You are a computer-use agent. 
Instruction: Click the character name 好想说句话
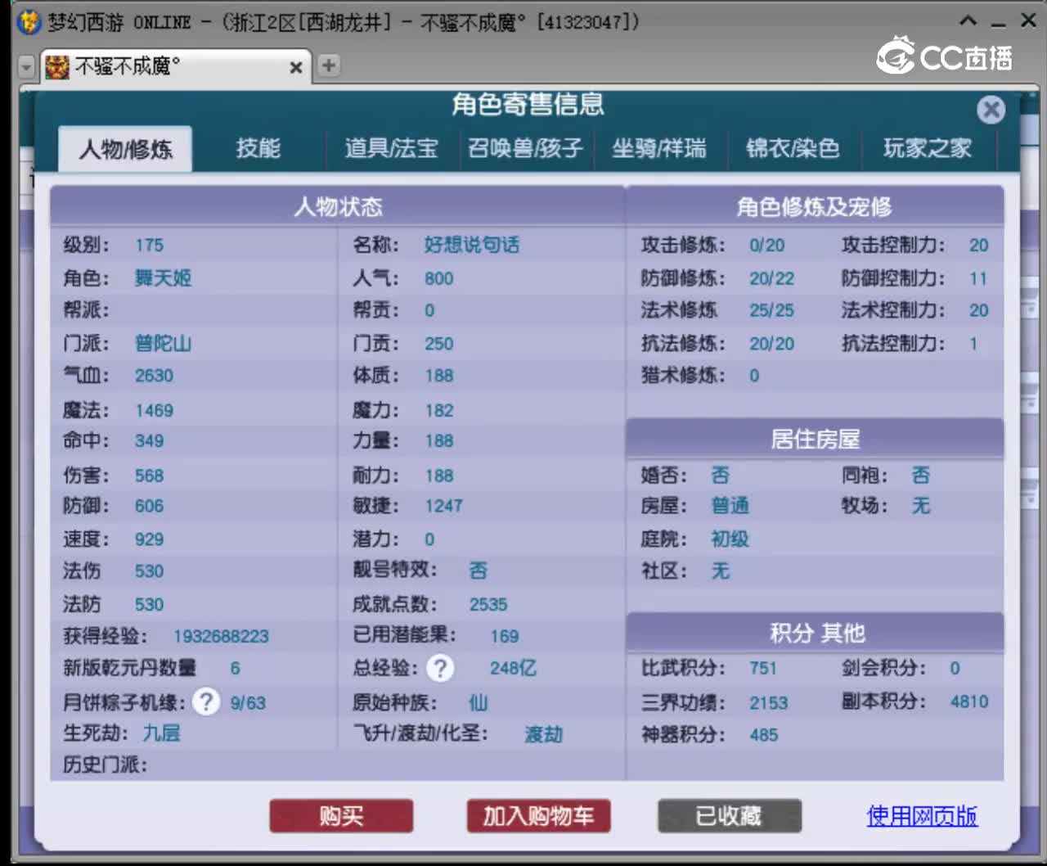click(x=472, y=245)
